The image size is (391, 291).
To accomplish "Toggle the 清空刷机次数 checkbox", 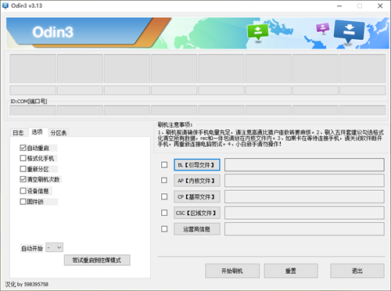I will (23, 179).
